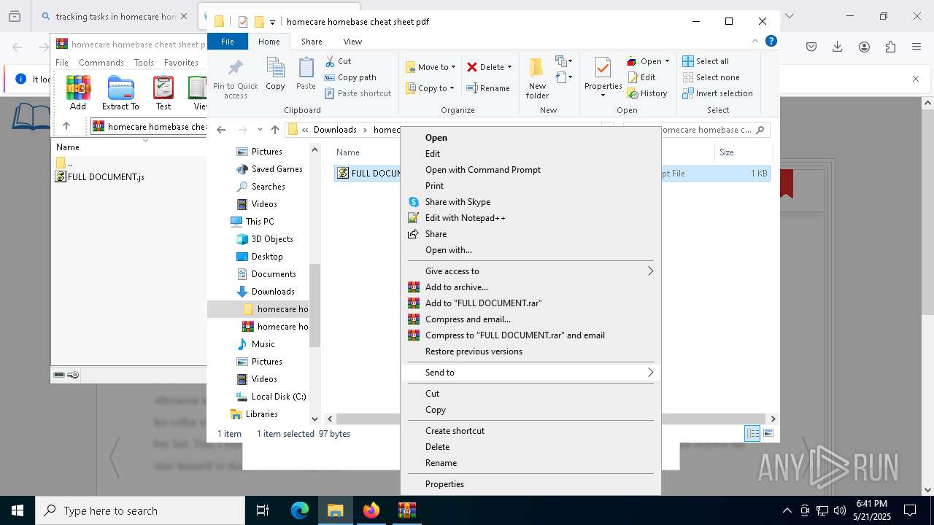Viewport: 934px width, 525px height.
Task: Open the File ribbon tab
Action: (x=228, y=42)
